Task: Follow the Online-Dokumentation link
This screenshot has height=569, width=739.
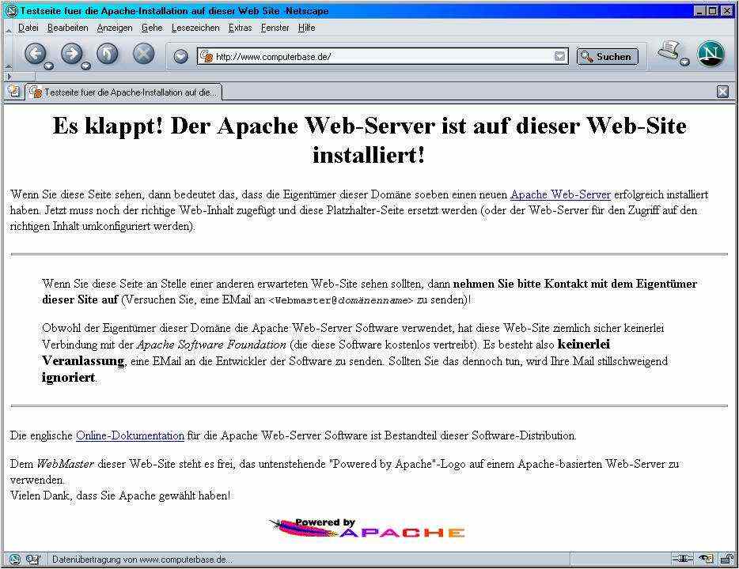Action: [130, 435]
